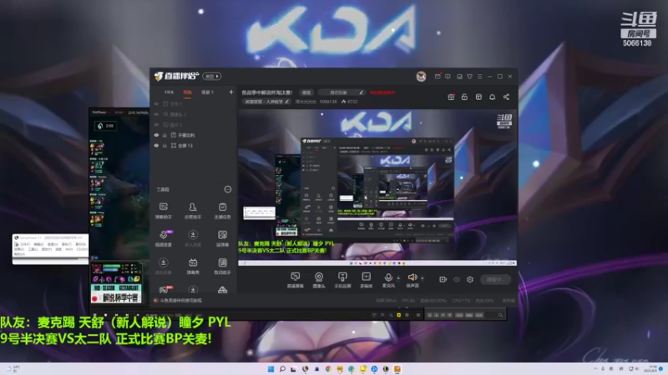Open the clock and date in taskbar
Screen dimensions: 668x375
[652, 368]
